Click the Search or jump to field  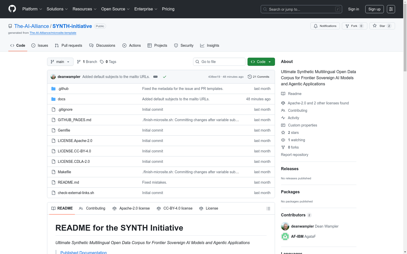pos(301,9)
